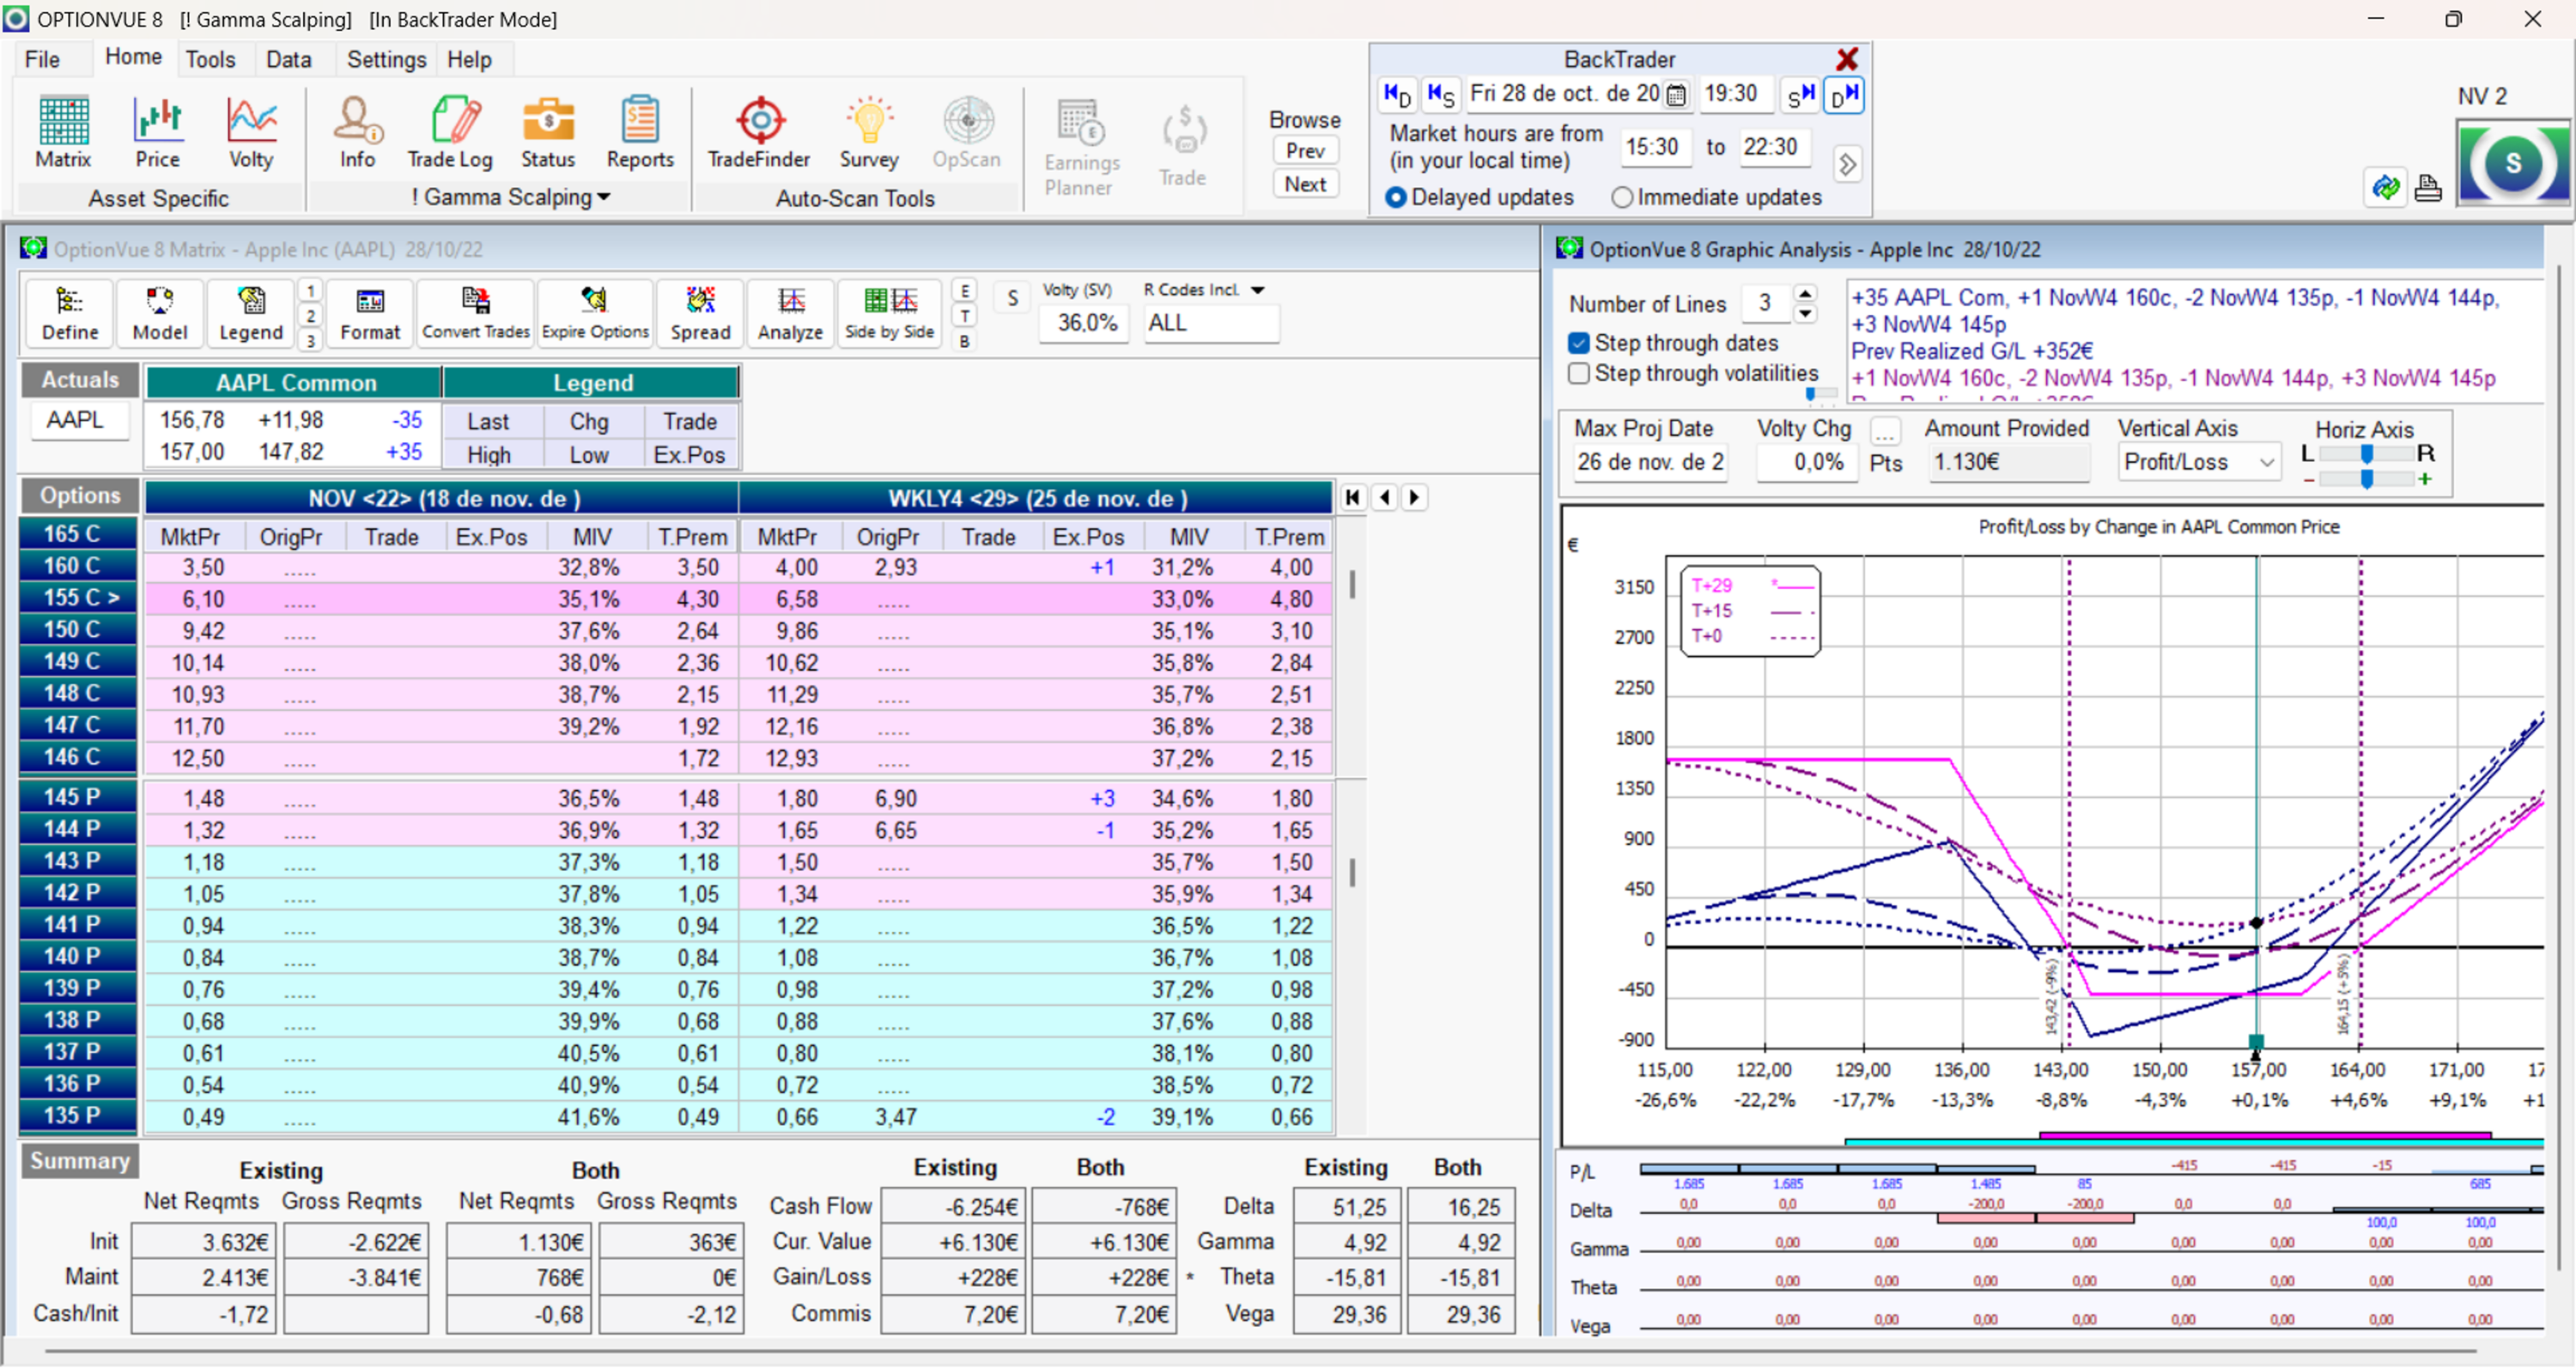Viewport: 2576px width, 1368px height.
Task: Click the Volty Chg ellipsis button
Action: 1885,432
